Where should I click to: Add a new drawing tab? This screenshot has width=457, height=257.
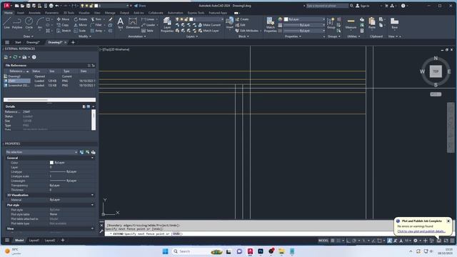(x=73, y=42)
